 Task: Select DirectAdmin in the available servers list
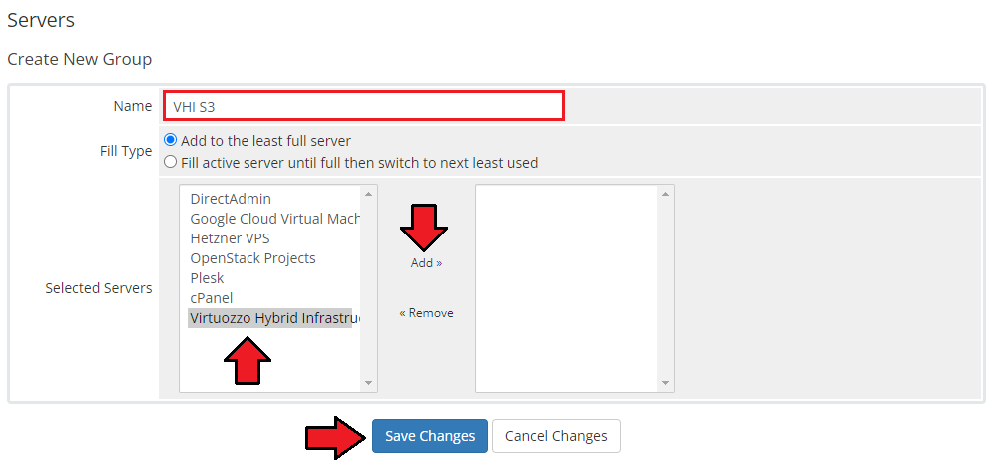(x=269, y=199)
